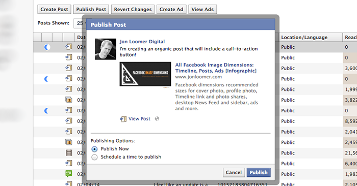Click the photo post icon in 2,459 row
Image resolution: width=357 pixels, height=186 pixels.
(x=69, y=142)
